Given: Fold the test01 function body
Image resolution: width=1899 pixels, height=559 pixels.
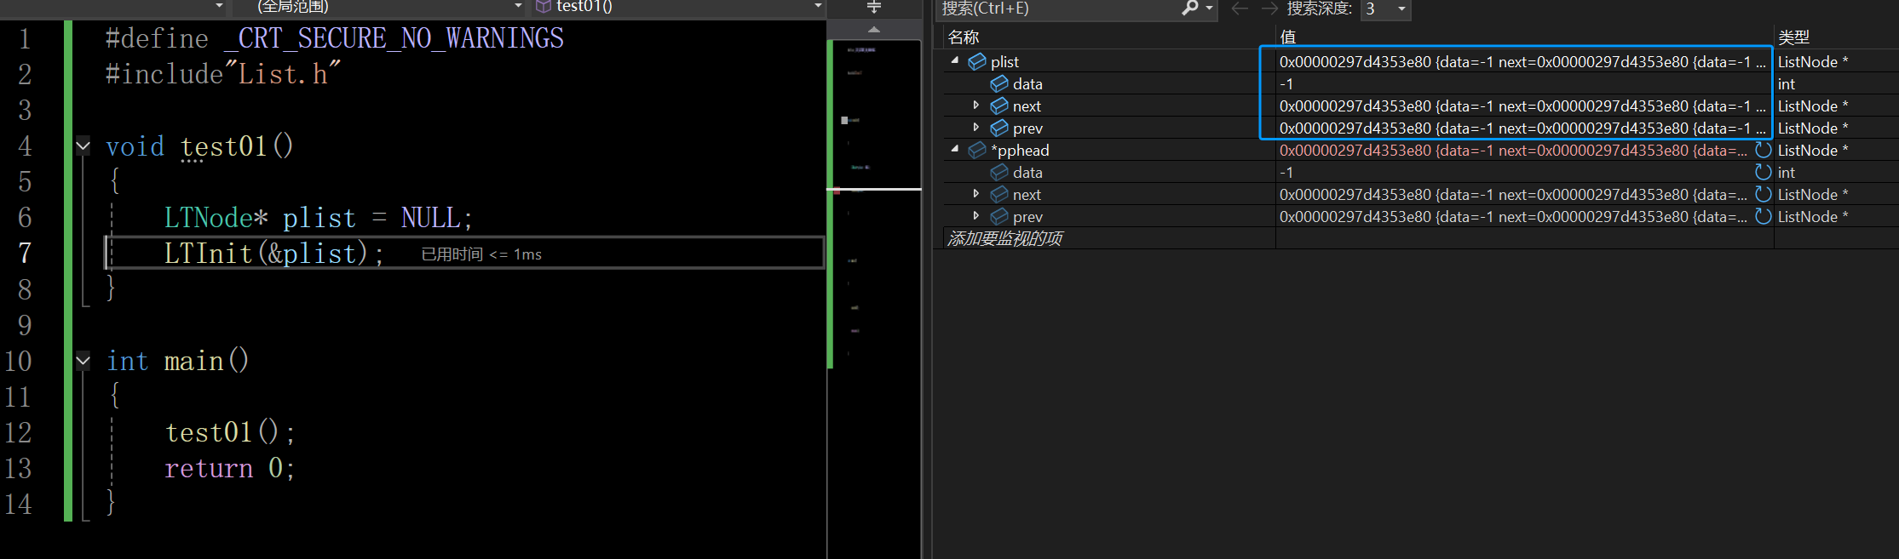Looking at the screenshot, I should [83, 145].
